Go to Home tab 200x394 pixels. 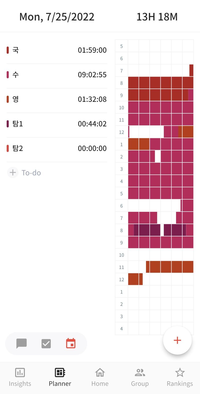pyautogui.click(x=100, y=377)
